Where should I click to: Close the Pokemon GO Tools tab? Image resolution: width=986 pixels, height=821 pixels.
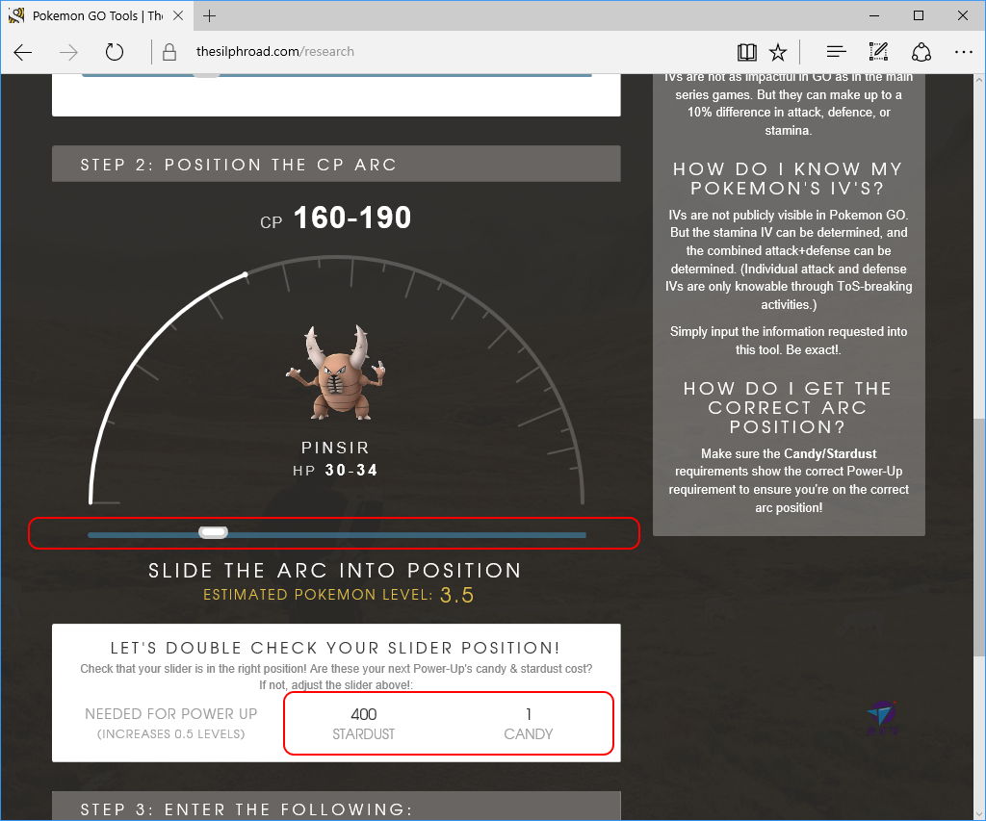click(178, 15)
